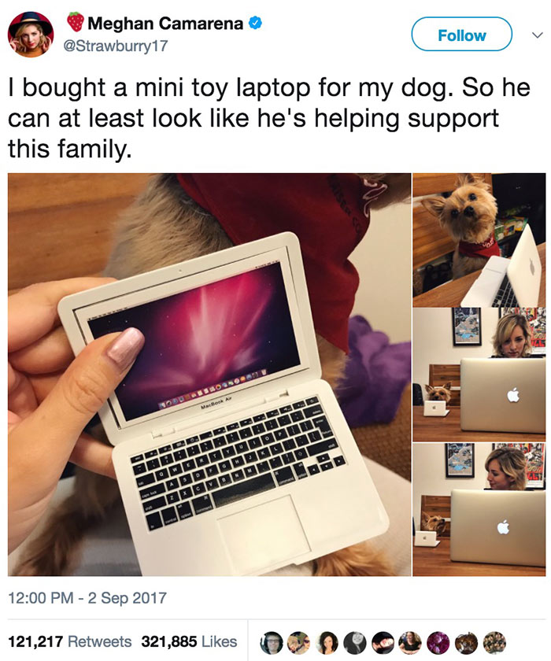View the 121,217 Retweets list
This screenshot has width=551, height=661.
[x=70, y=641]
